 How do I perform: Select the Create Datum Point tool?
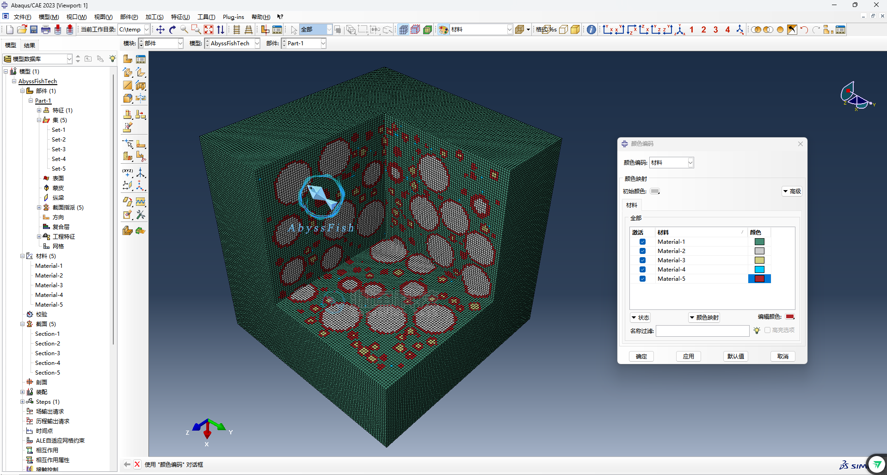pos(128,173)
